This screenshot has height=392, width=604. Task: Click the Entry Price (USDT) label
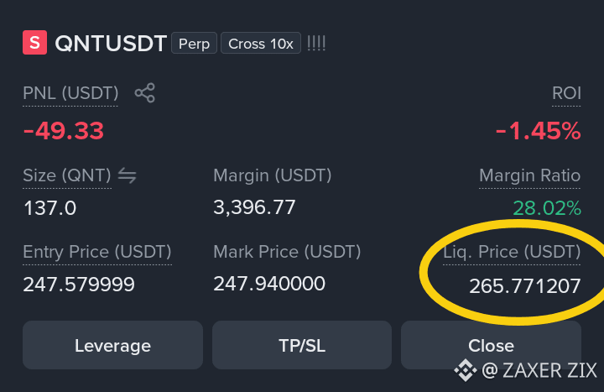pyautogui.click(x=97, y=252)
